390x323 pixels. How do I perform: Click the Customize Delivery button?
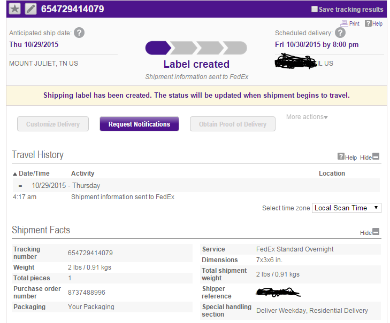(53, 124)
